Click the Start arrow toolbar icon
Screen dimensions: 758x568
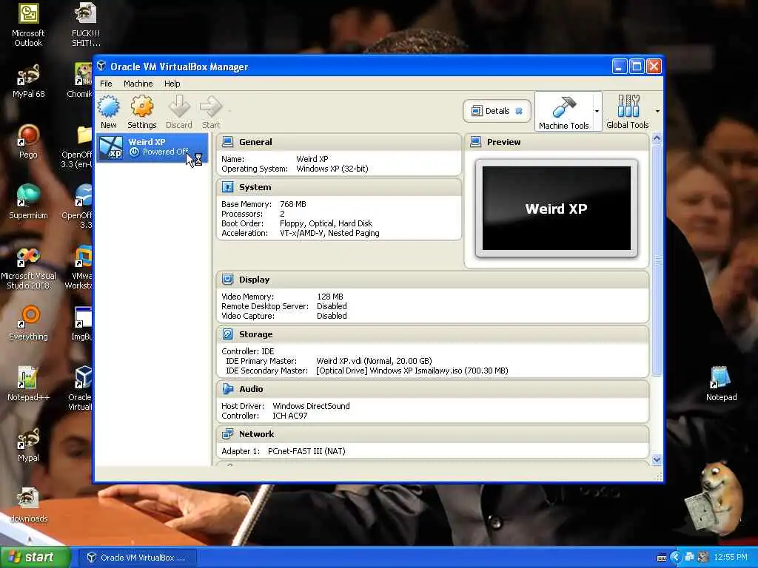tap(211, 106)
